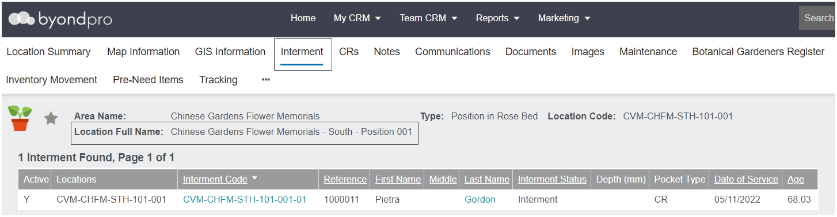Sort by First Name column header

point(398,179)
